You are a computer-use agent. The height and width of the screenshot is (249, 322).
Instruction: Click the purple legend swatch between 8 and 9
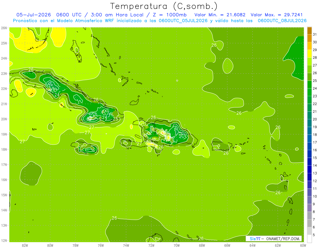click(309, 208)
